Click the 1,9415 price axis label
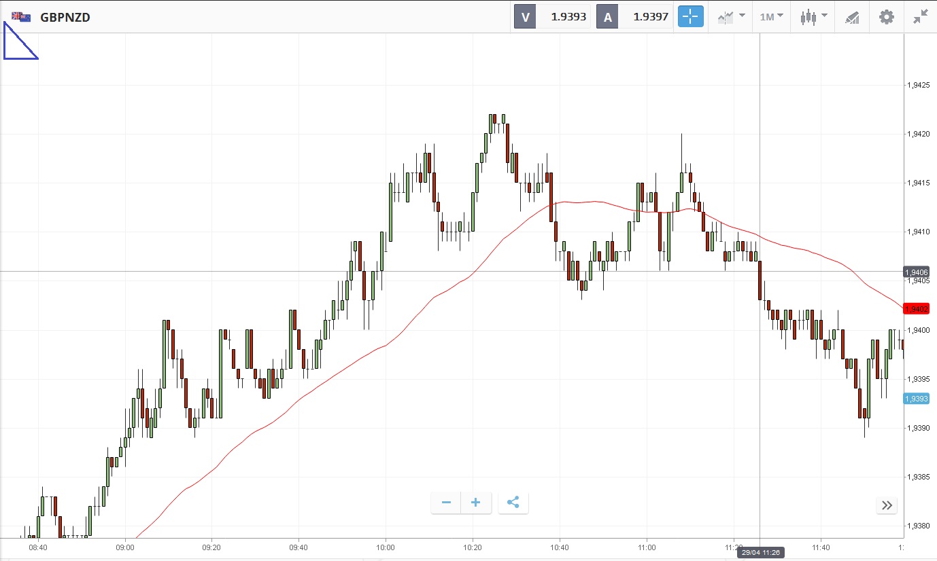937x561 pixels. pyautogui.click(x=919, y=183)
